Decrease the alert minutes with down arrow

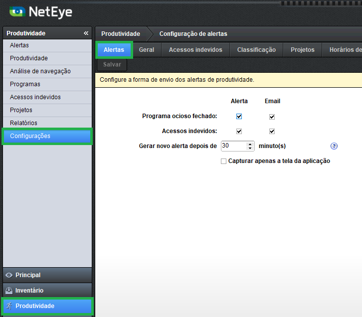click(x=250, y=149)
